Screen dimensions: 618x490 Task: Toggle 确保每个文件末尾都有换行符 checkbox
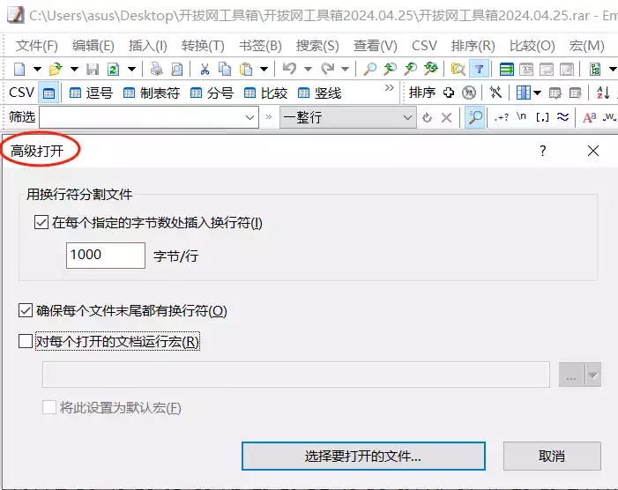[26, 310]
